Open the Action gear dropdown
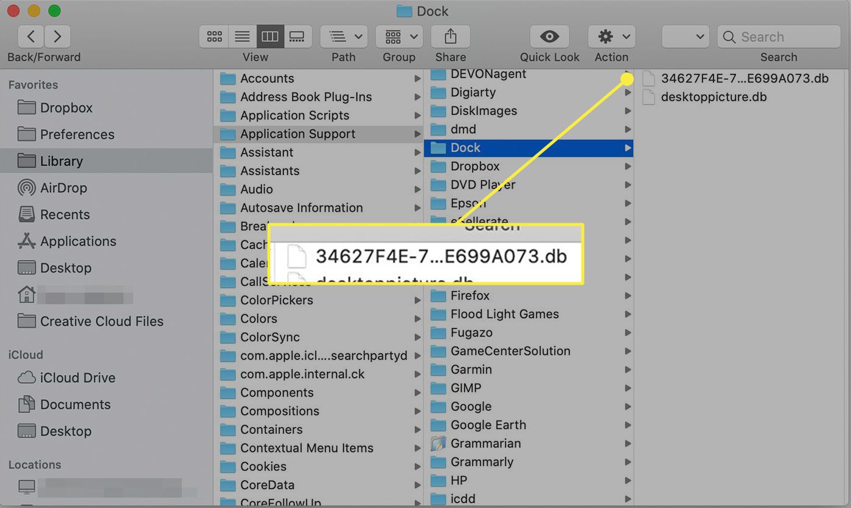The image size is (851, 508). pos(611,37)
